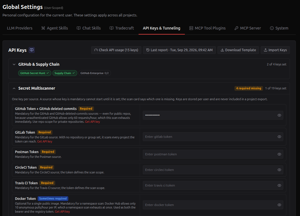This screenshot has width=300, height=216.
Task: Click the Import Keys button
Action: (275, 50)
